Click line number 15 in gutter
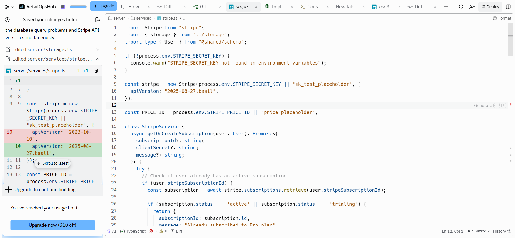Viewport: 515px width, 238px height. (x=114, y=126)
